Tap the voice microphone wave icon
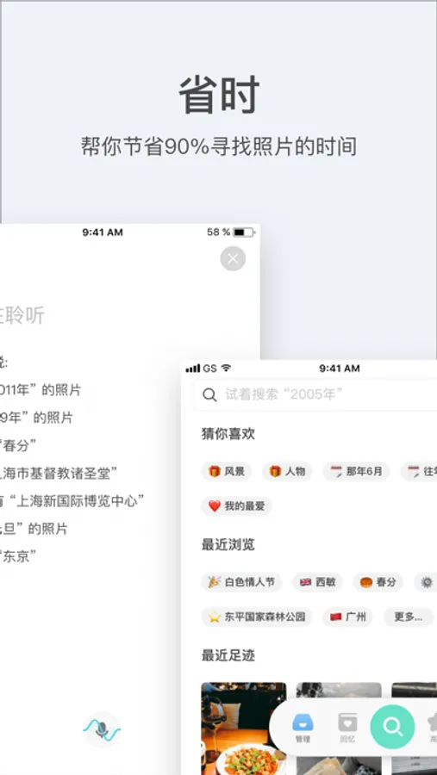Viewport: 437px width, 775px height. click(x=102, y=729)
